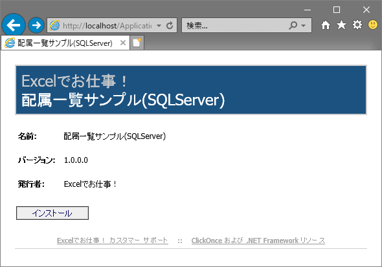Open ClickOnce および .NET Framework リソース link
382x267 pixels.
(258, 240)
